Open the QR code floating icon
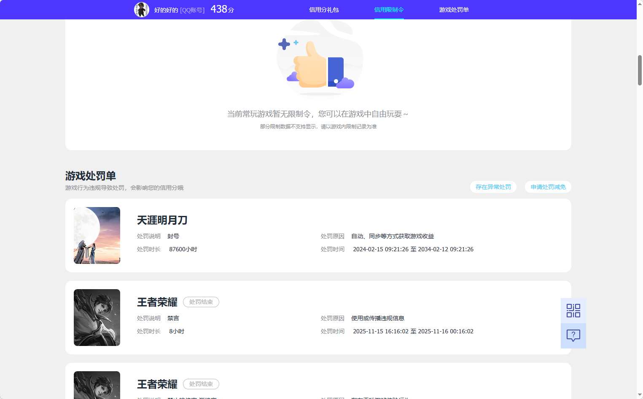 (x=573, y=310)
